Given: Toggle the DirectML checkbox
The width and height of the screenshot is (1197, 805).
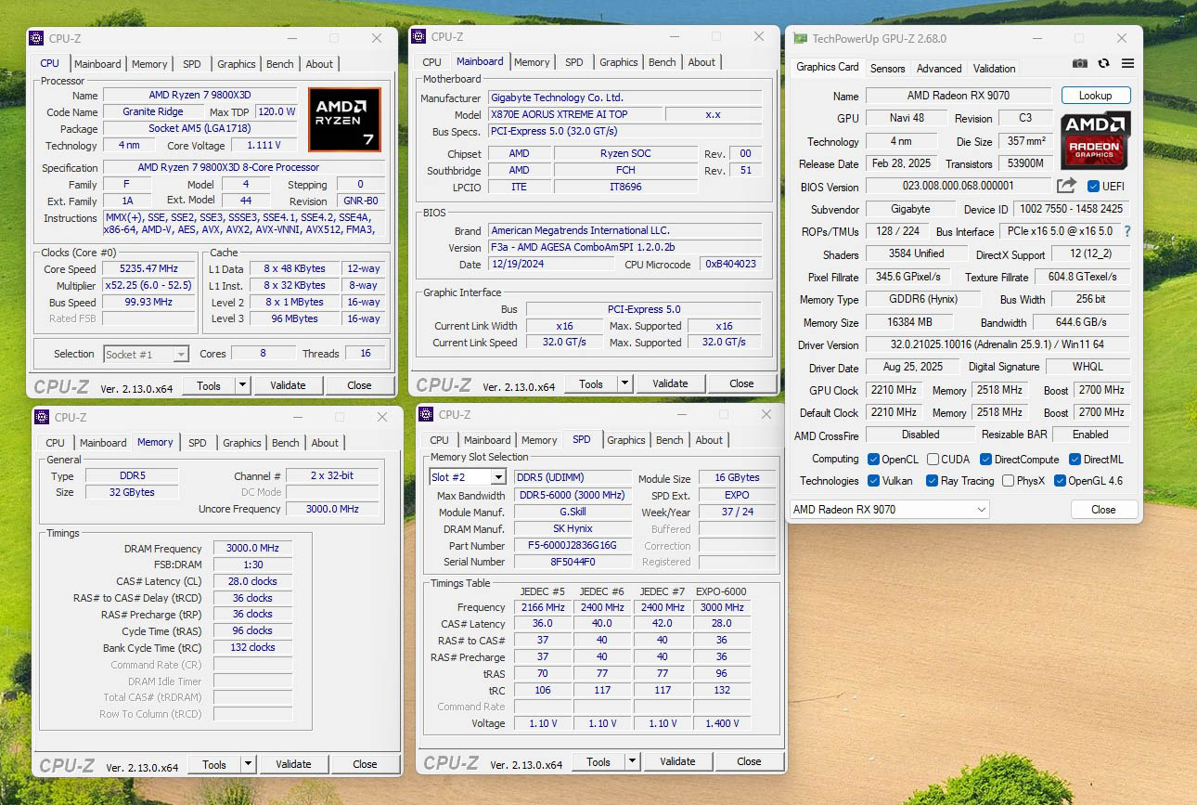Looking at the screenshot, I should (x=1075, y=459).
